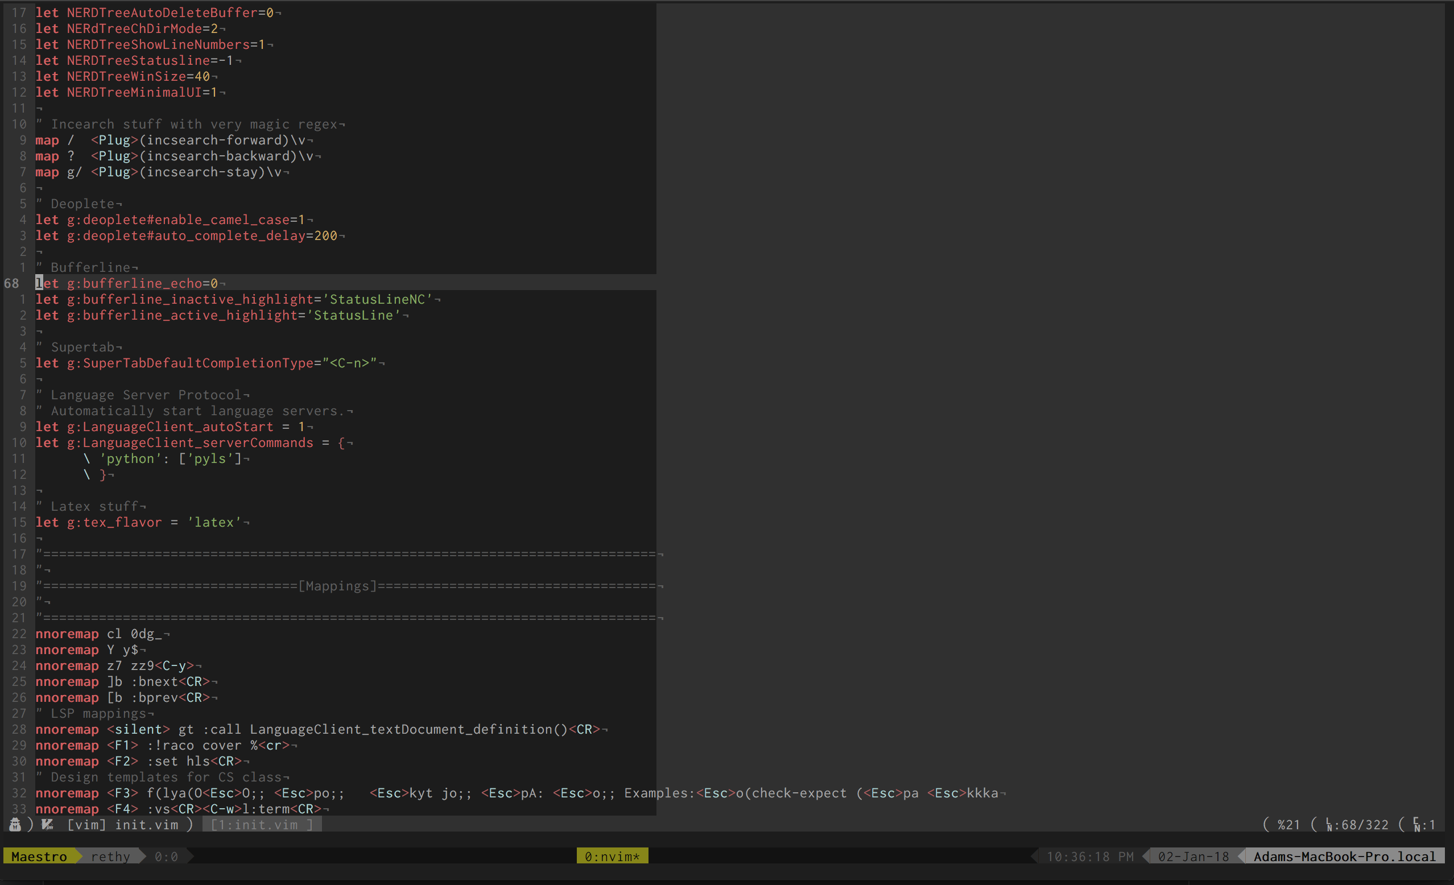Click the g:tex_flavor = 'latex' line
This screenshot has width=1454, height=885.
[142, 522]
